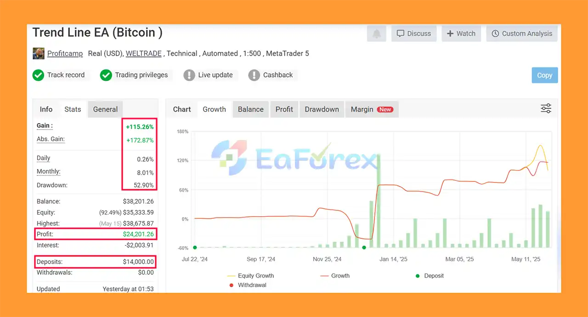The image size is (588, 317).
Task: Open the Margin tab marked New
Action: [x=372, y=109]
